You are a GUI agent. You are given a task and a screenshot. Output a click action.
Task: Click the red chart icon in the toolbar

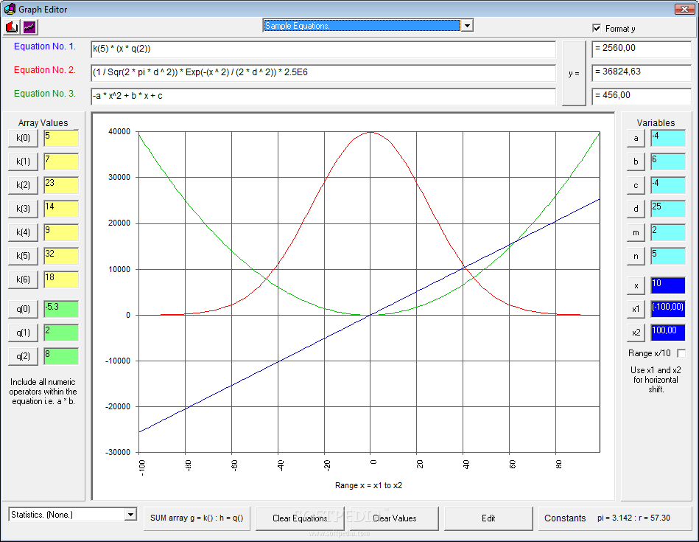click(12, 27)
